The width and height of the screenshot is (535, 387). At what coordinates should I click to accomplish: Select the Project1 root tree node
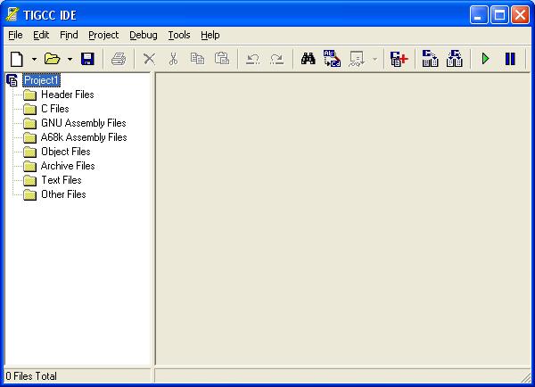coord(41,80)
